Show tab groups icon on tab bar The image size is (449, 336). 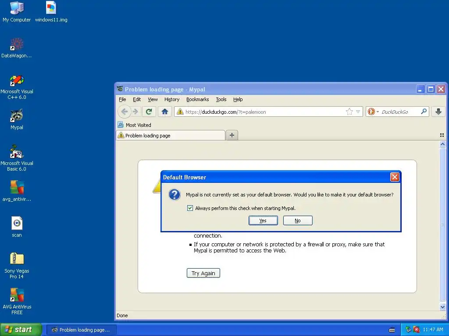(x=442, y=135)
